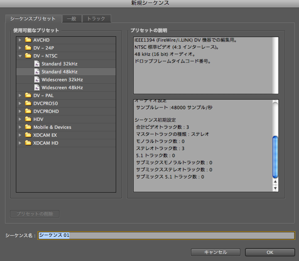Select the Mobile & Devices label
Screen dimensions: 299x261
52,127
